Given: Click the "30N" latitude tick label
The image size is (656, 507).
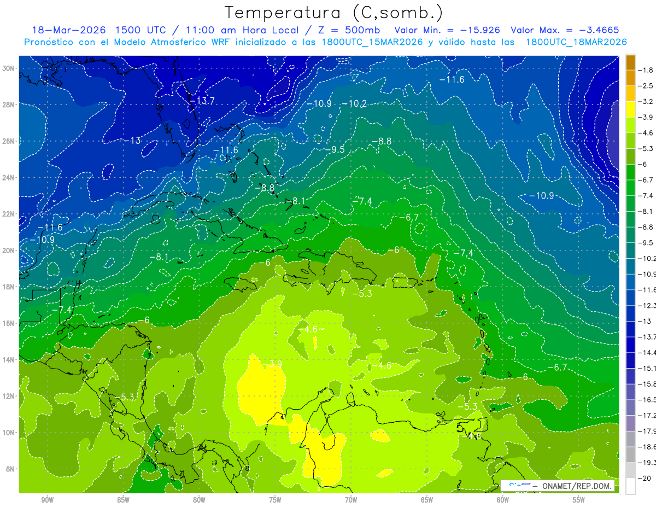Looking at the screenshot, I should point(8,68).
